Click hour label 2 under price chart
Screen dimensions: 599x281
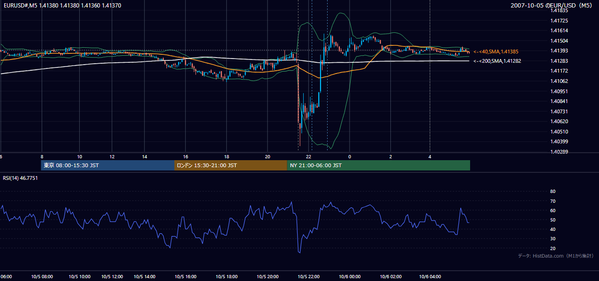tap(390, 156)
